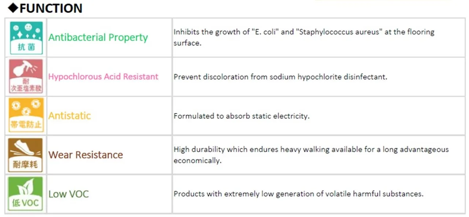Click the word economically in wear row
This screenshot has width=469, height=217.
click(x=197, y=161)
